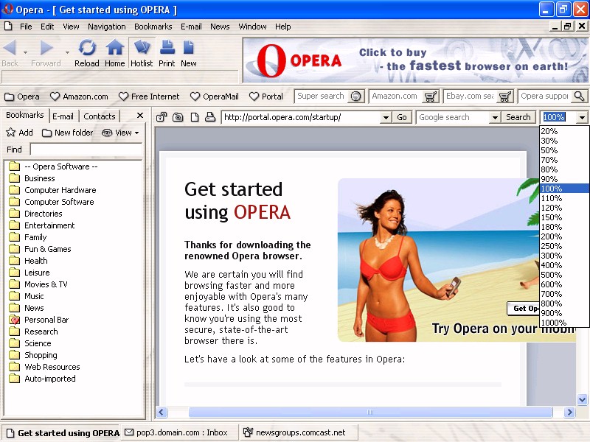Click the Super search input field
The image size is (590, 442).
click(322, 97)
